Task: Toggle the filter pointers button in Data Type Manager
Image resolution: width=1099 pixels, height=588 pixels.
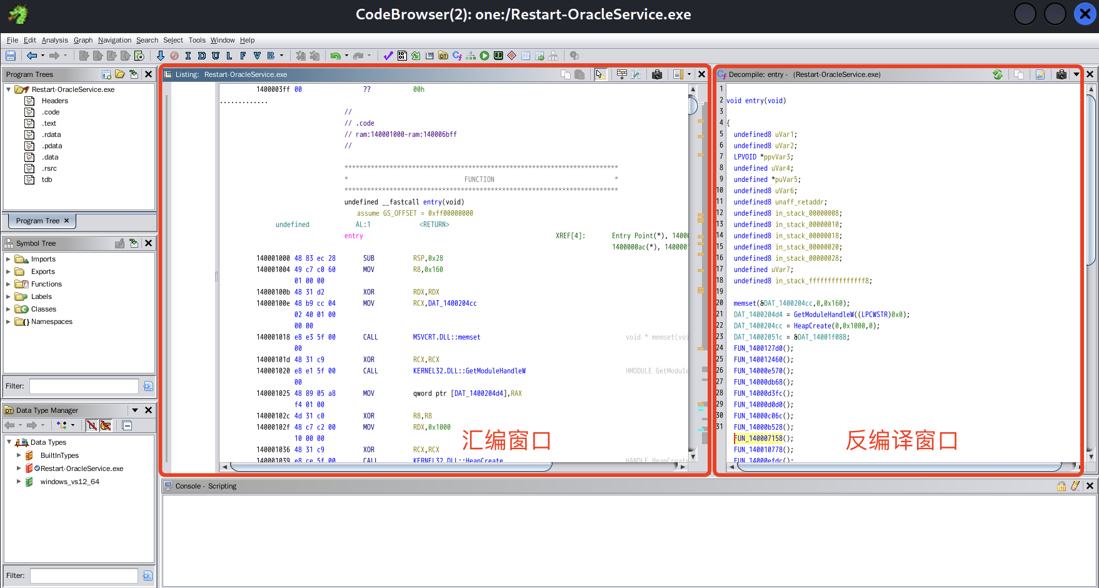Action: pos(106,425)
